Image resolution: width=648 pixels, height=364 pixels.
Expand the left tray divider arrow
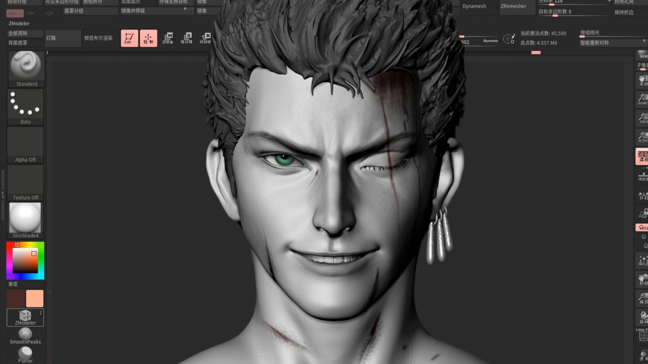click(x=2, y=195)
